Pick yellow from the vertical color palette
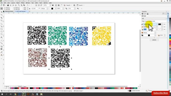Viewport: 171px width, 96px height. 170,40
